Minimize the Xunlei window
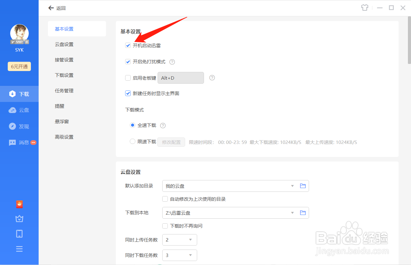 click(380, 8)
